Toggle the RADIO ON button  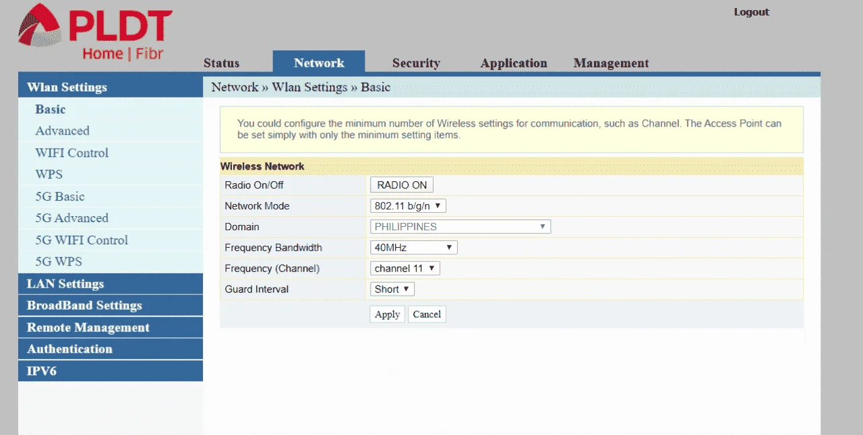(x=402, y=185)
